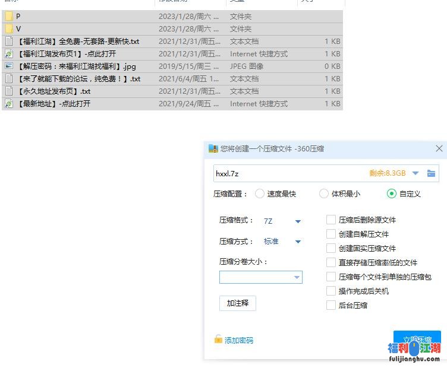Click the 最新地址 internet shortcut icon
The width and height of the screenshot is (447, 368).
point(9,104)
